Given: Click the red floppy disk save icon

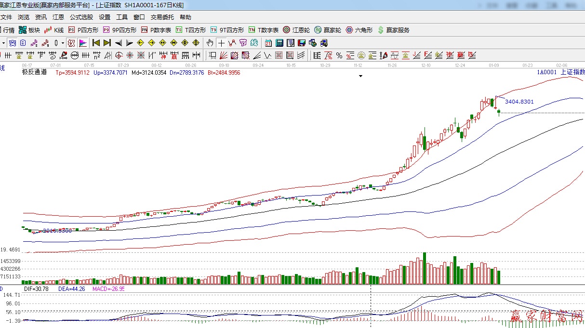Looking at the screenshot, I should click(x=302, y=43).
